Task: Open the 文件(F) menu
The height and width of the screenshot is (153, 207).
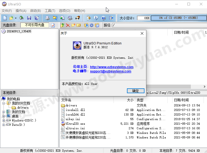Action: (x=6, y=11)
